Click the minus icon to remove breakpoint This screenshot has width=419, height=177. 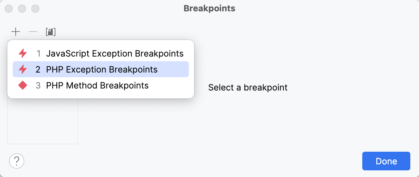click(x=33, y=32)
